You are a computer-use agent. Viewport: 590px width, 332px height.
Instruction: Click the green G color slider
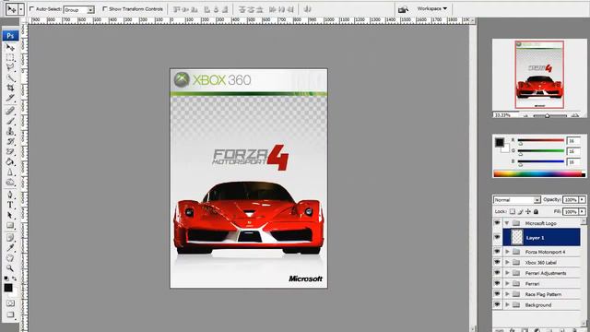pyautogui.click(x=541, y=151)
